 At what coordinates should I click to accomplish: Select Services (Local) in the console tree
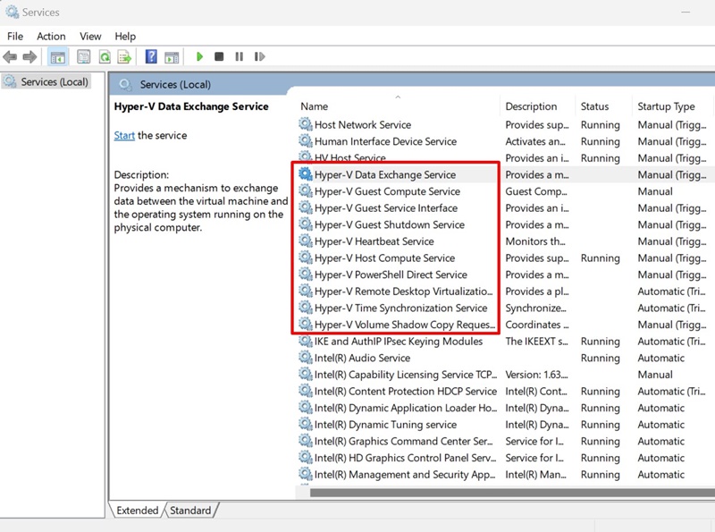(x=47, y=81)
